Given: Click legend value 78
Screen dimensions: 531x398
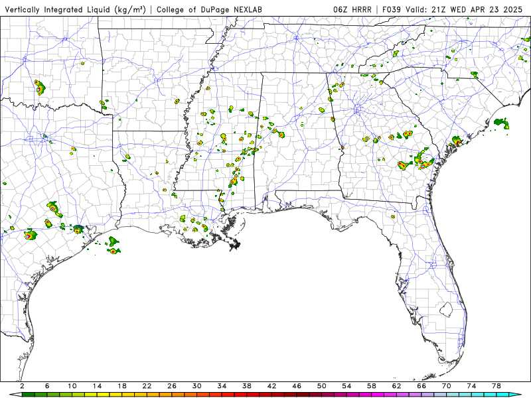Looking at the screenshot, I should point(496,386).
